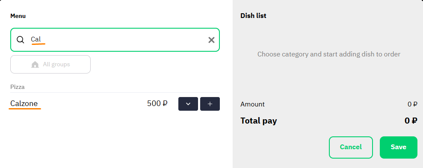
Task: Click the typed text Cal in search
Action: 36,39
